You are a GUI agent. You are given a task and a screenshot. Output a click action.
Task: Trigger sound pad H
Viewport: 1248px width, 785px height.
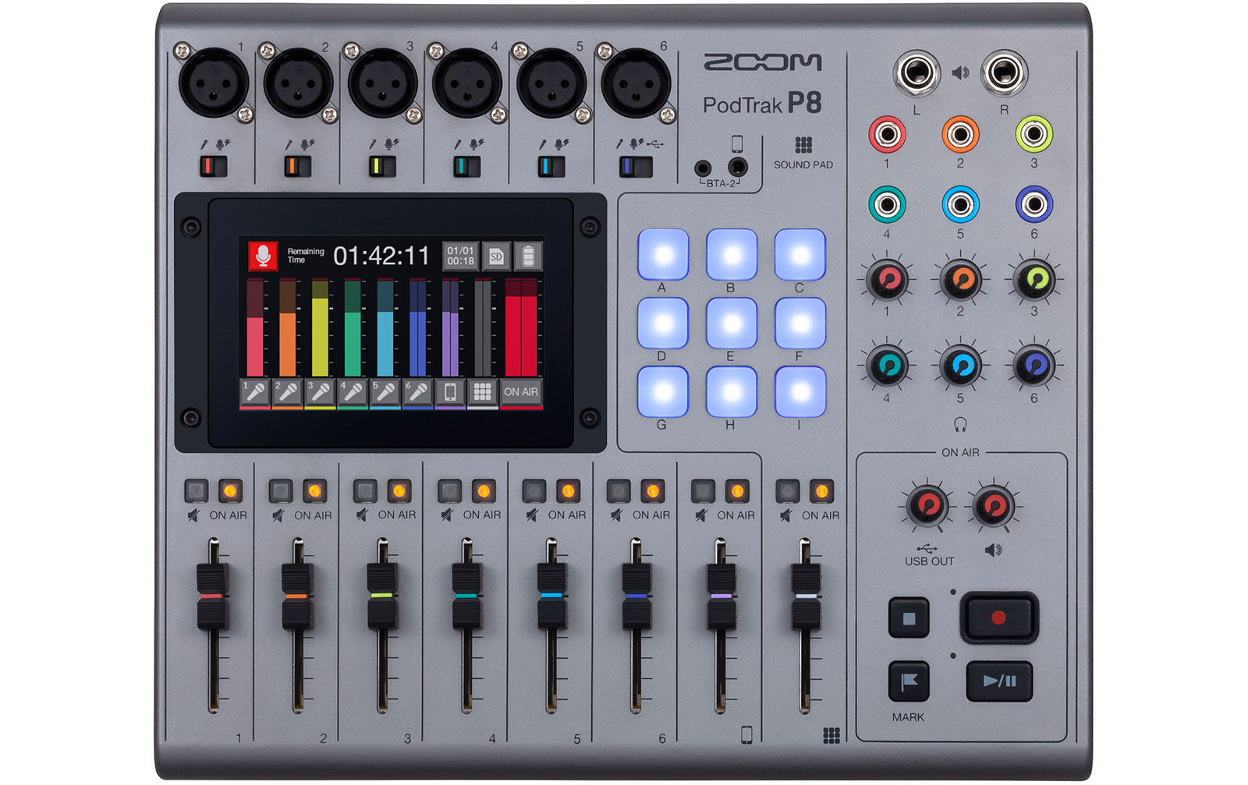coord(732,391)
